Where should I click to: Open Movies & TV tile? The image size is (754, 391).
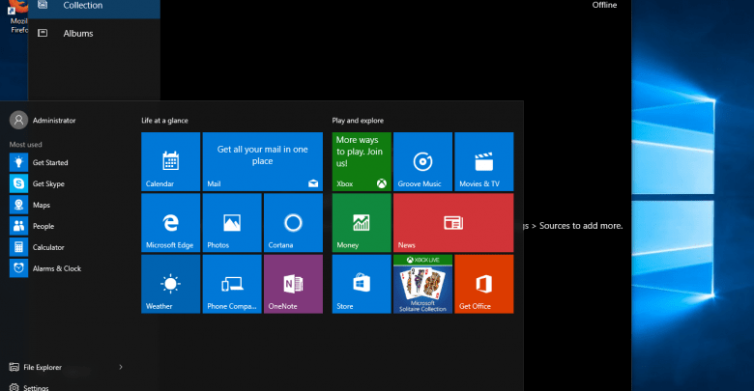click(x=483, y=162)
